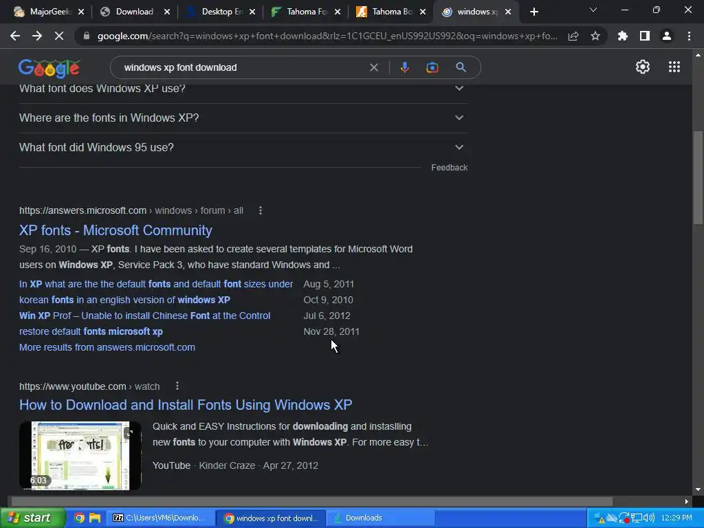Click in the Google search input field
The width and height of the screenshot is (704, 528).
[x=243, y=67]
